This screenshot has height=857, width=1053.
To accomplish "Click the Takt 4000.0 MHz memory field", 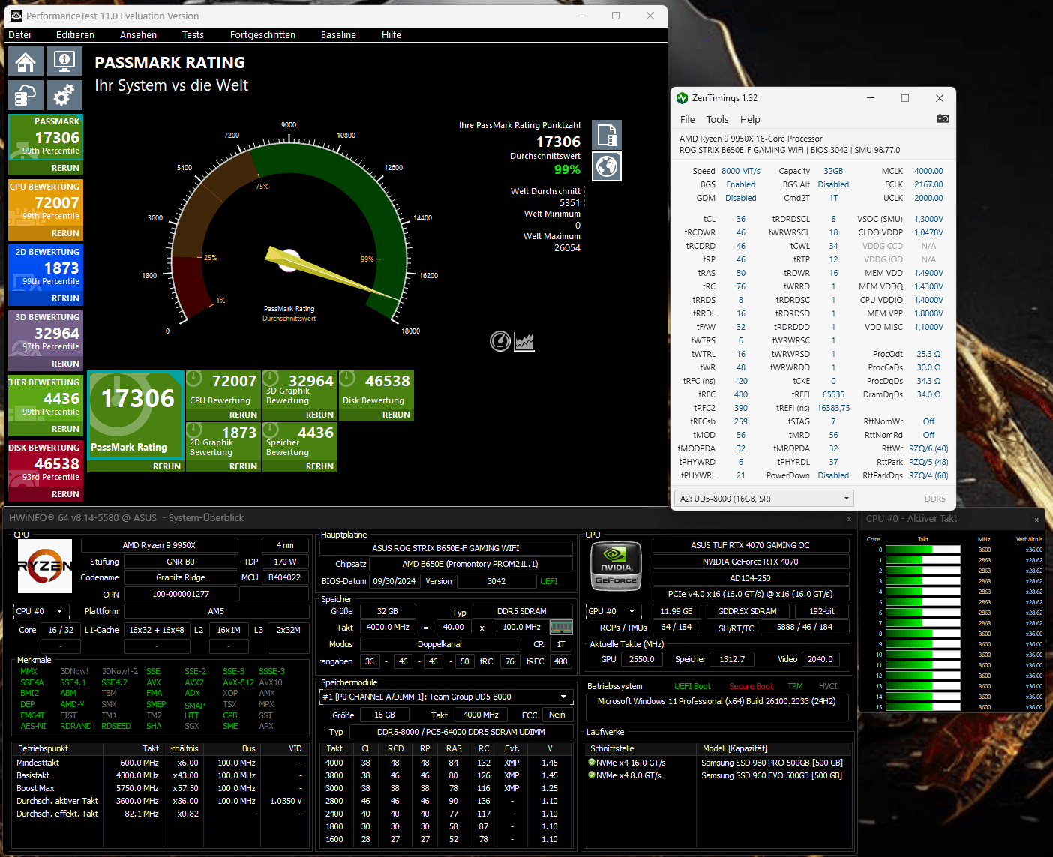I will click(x=388, y=627).
